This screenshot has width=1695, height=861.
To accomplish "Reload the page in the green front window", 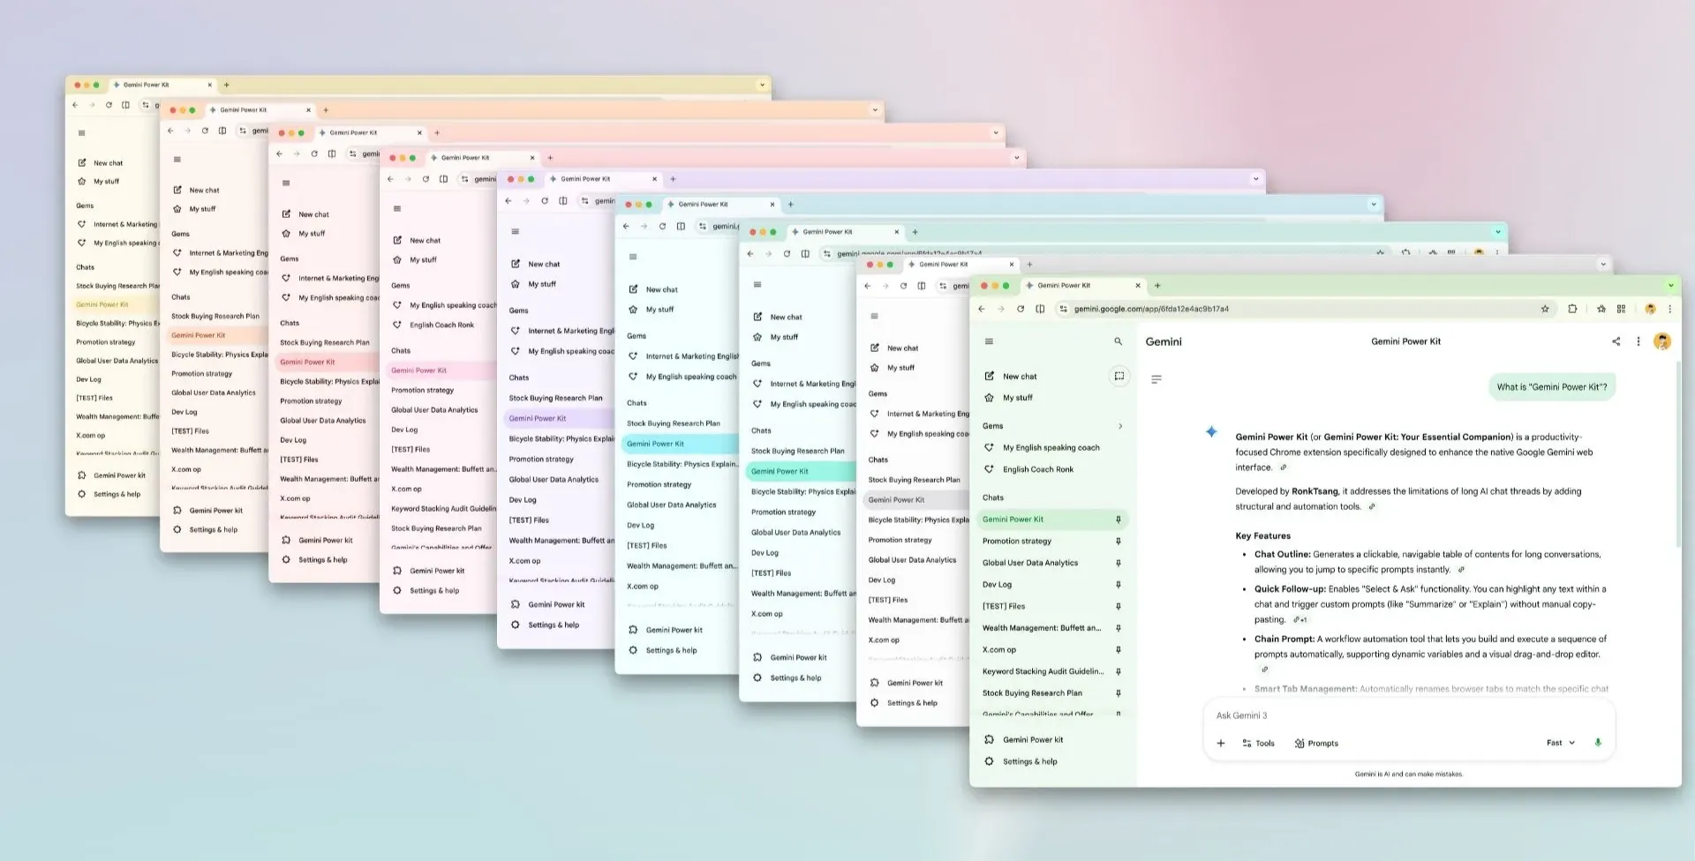I will [1021, 309].
